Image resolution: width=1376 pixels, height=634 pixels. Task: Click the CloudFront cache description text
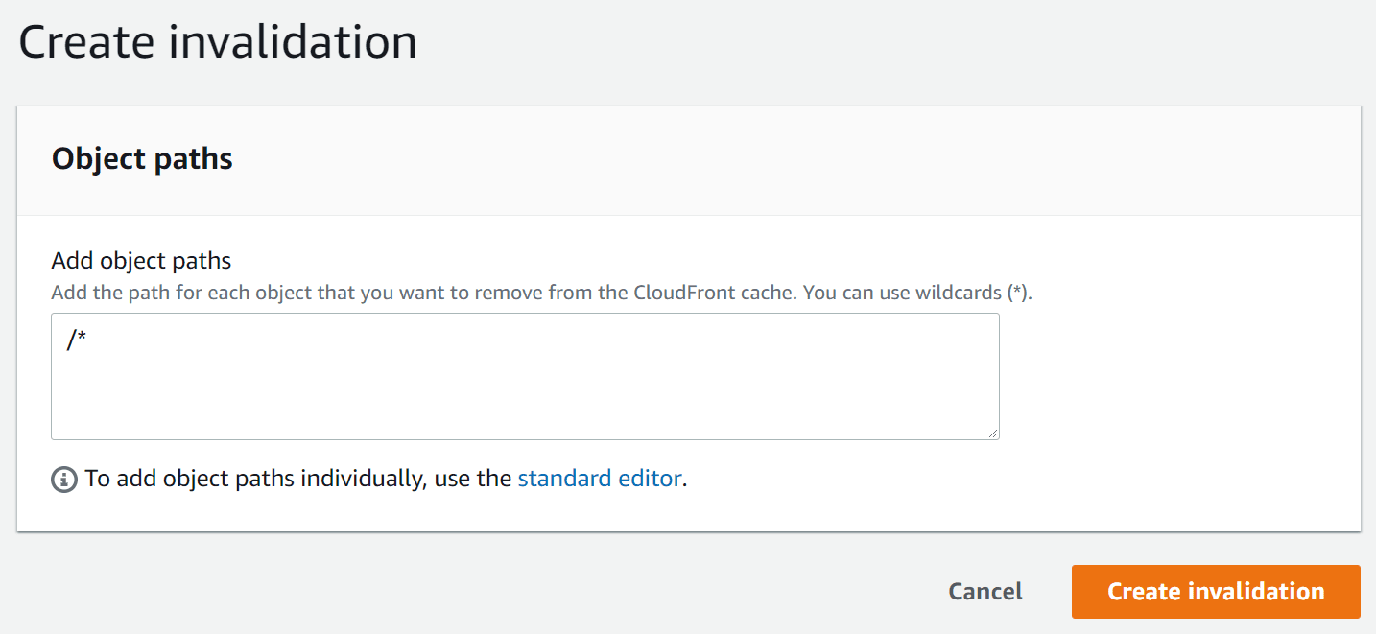[x=714, y=293]
